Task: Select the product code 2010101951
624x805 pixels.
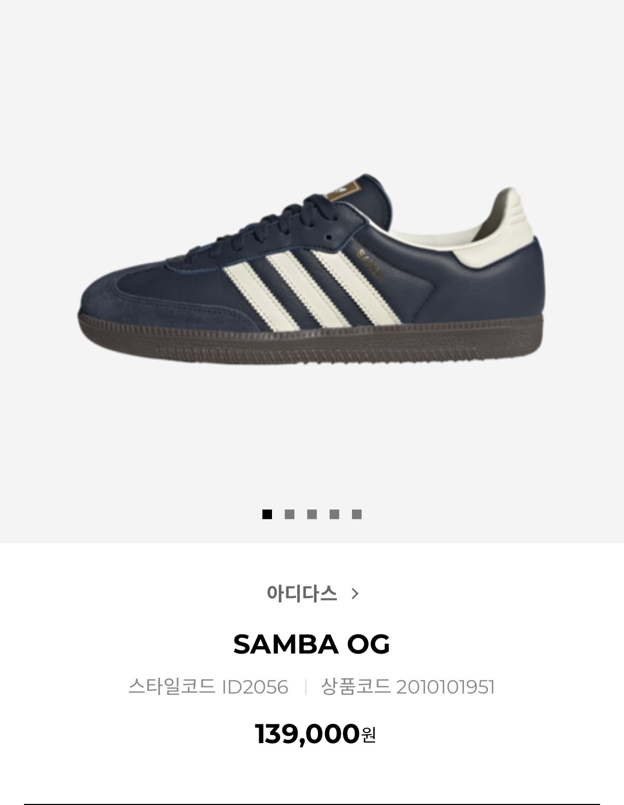Action: tap(445, 687)
